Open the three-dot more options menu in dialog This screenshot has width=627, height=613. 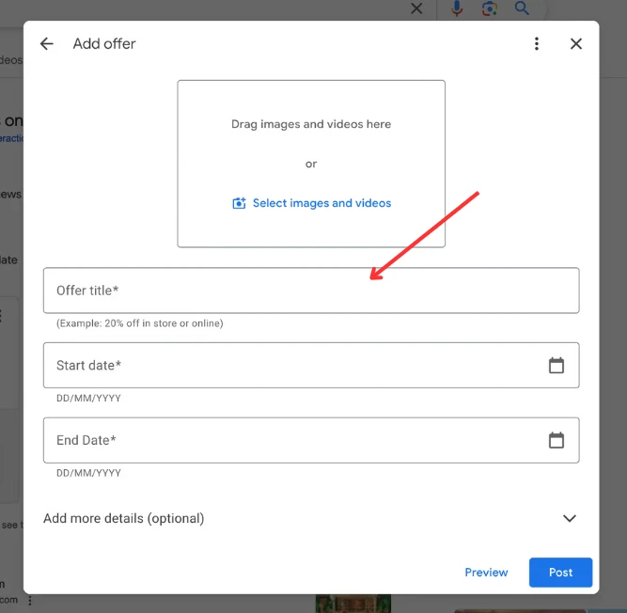(x=537, y=43)
